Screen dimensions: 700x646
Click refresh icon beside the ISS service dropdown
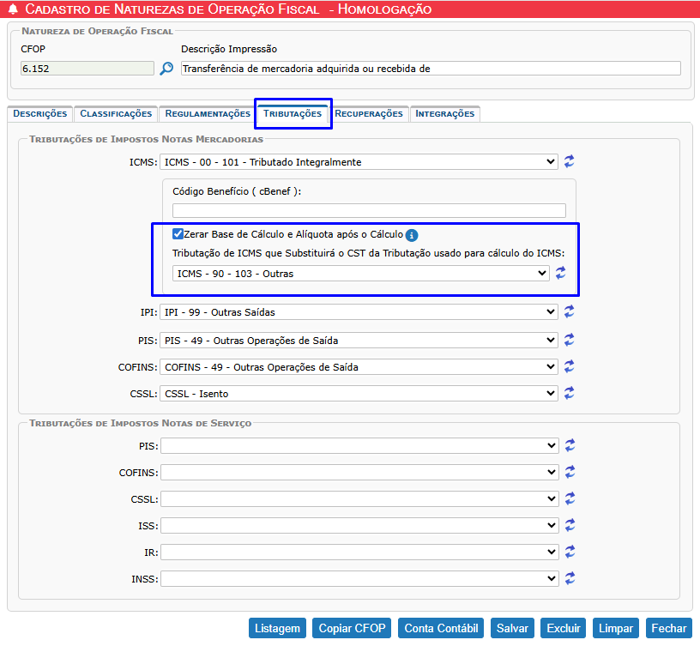tap(569, 525)
